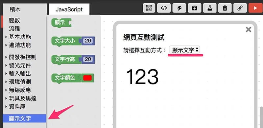Open the QR code generator icon
Screen dimensions: 263x128
[149, 8]
